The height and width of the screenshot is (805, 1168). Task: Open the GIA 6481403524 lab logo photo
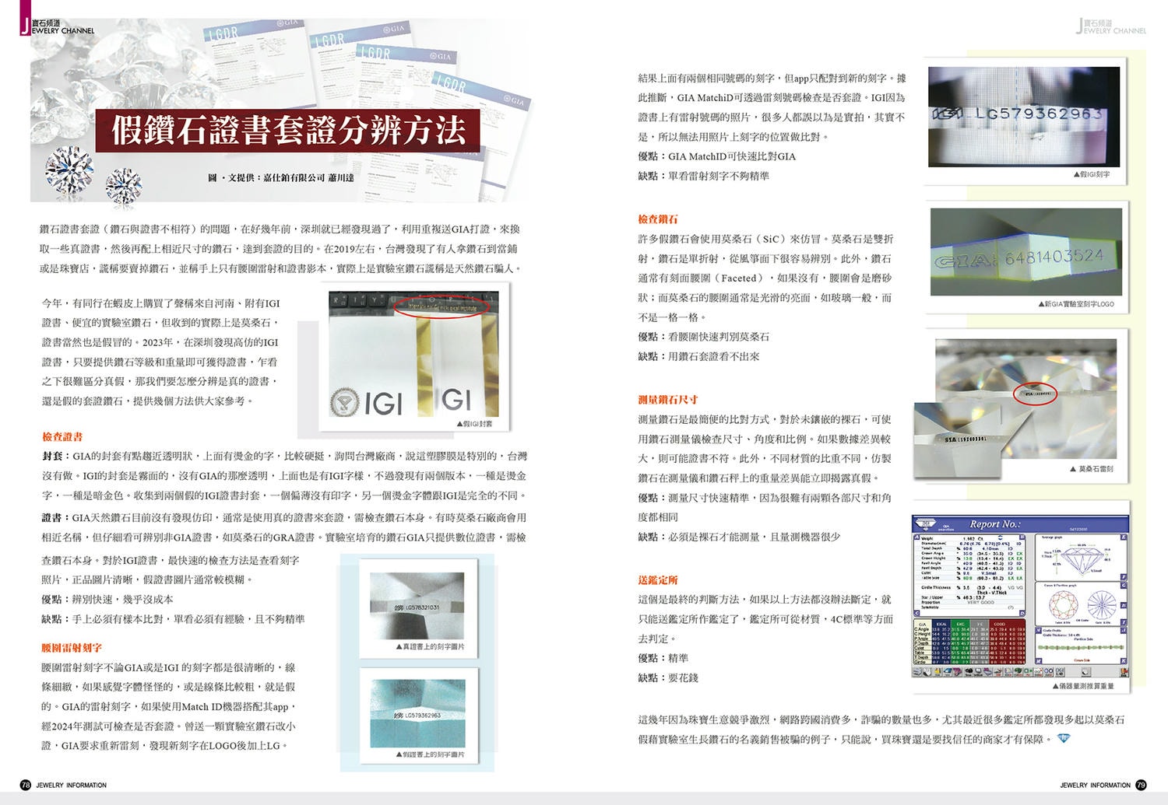(x=1026, y=251)
